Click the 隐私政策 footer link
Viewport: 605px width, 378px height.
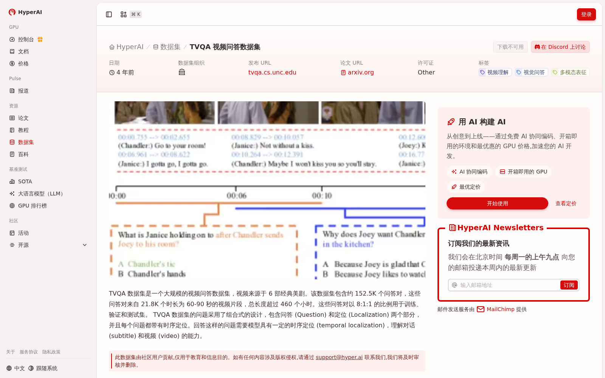tap(51, 352)
